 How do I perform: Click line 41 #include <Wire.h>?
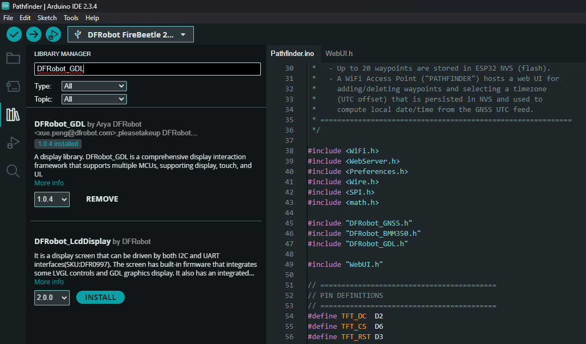pyautogui.click(x=343, y=182)
